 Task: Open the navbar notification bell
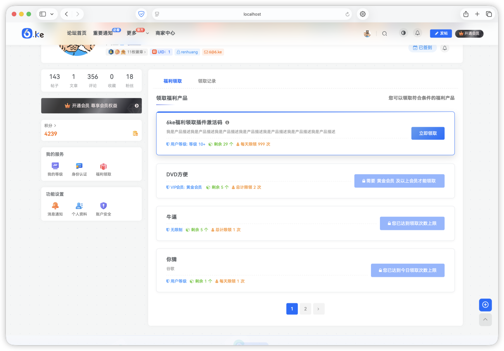(417, 33)
